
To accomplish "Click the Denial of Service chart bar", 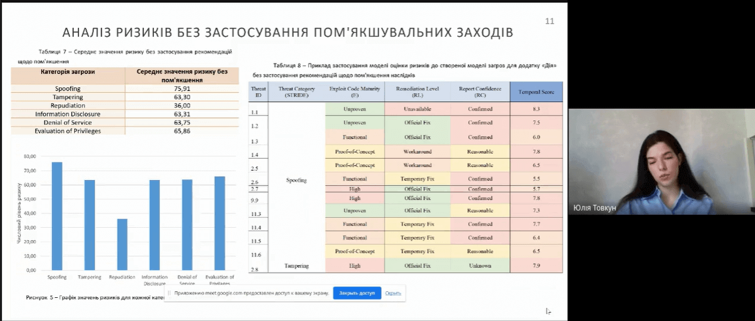I will click(x=187, y=225).
